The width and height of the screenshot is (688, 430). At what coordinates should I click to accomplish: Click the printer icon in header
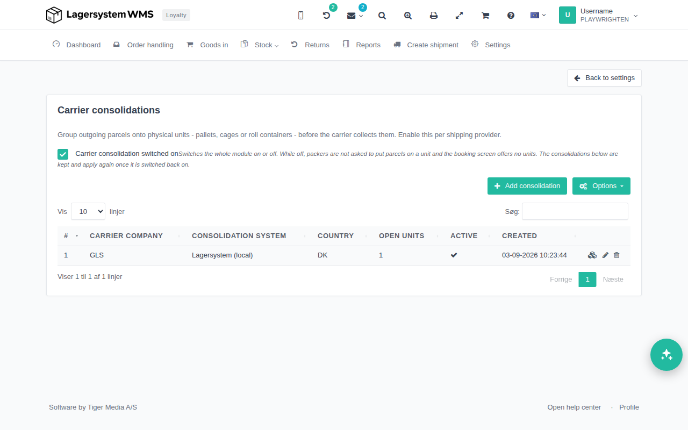[434, 16]
